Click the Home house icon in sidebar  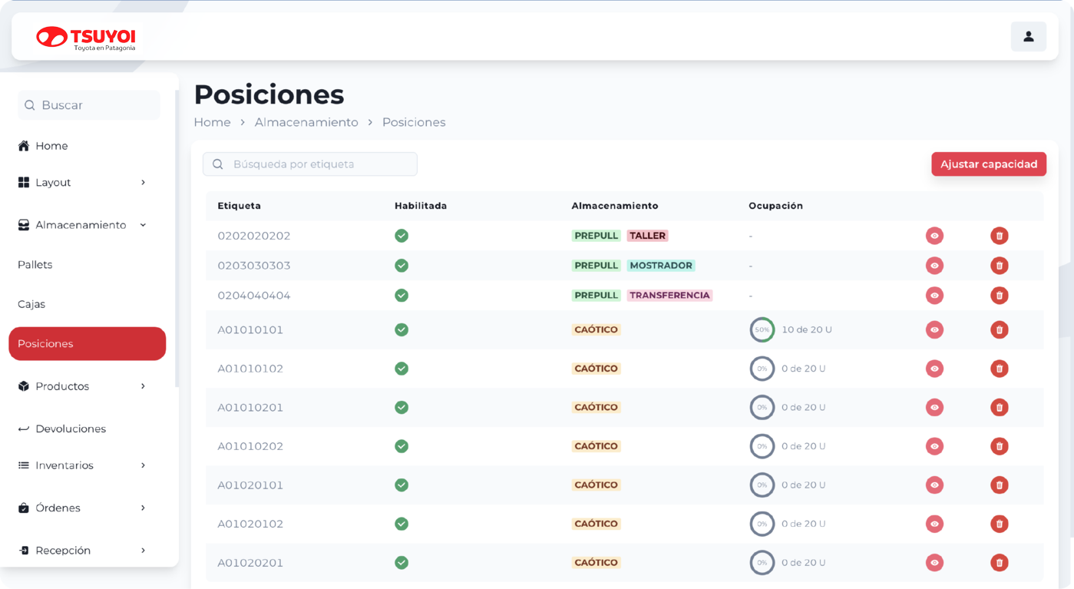[x=24, y=146]
